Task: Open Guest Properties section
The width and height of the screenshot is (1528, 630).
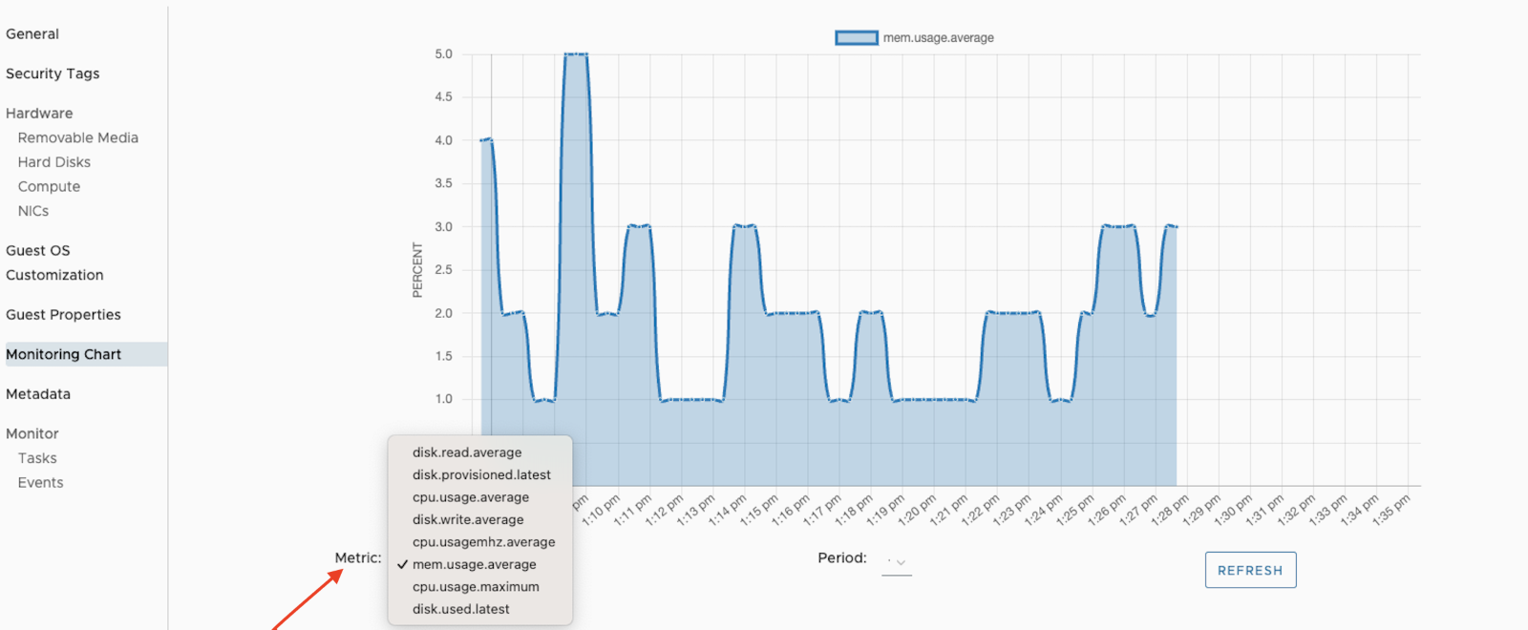Action: pyautogui.click(x=63, y=314)
